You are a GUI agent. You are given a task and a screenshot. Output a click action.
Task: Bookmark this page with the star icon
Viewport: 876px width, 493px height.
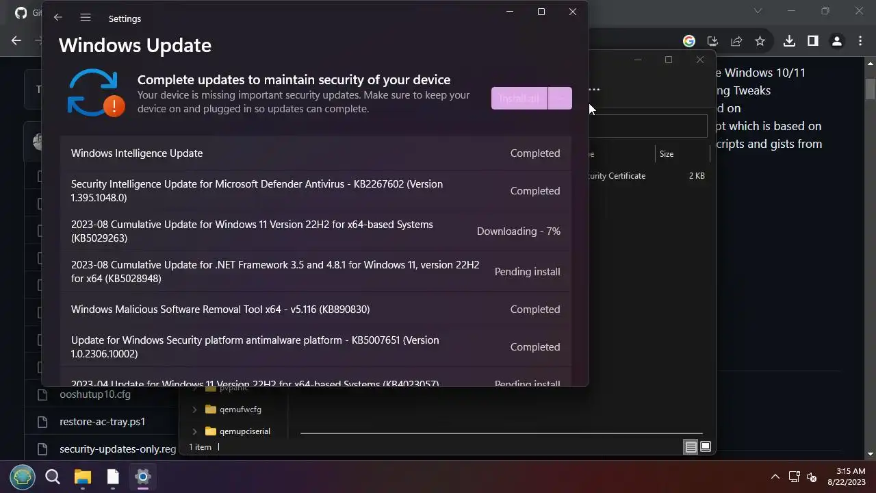(x=760, y=41)
